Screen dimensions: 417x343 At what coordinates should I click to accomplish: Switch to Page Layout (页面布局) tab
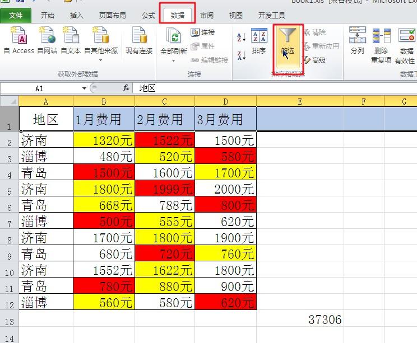[113, 16]
